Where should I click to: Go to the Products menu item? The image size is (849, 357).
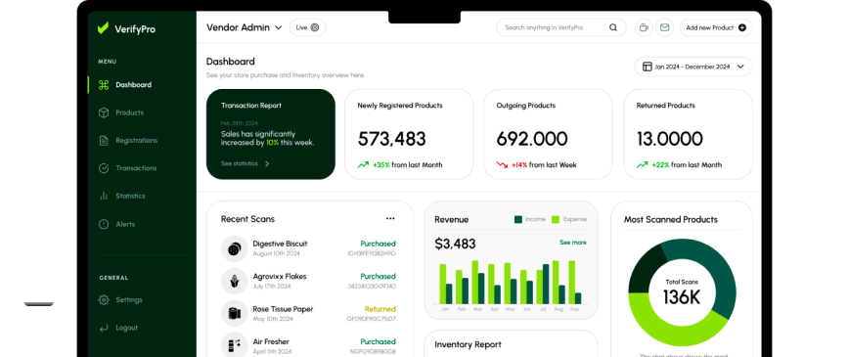(129, 112)
